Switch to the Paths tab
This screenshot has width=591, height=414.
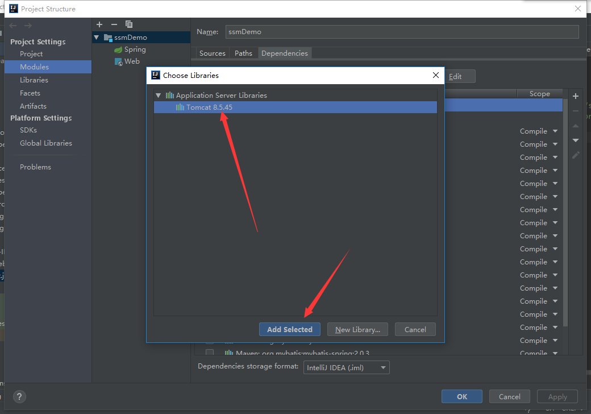click(x=243, y=53)
